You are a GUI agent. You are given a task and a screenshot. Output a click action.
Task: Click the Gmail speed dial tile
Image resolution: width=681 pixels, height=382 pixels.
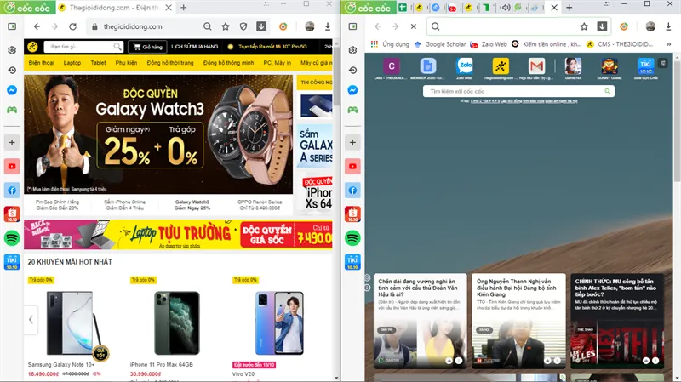pos(536,66)
